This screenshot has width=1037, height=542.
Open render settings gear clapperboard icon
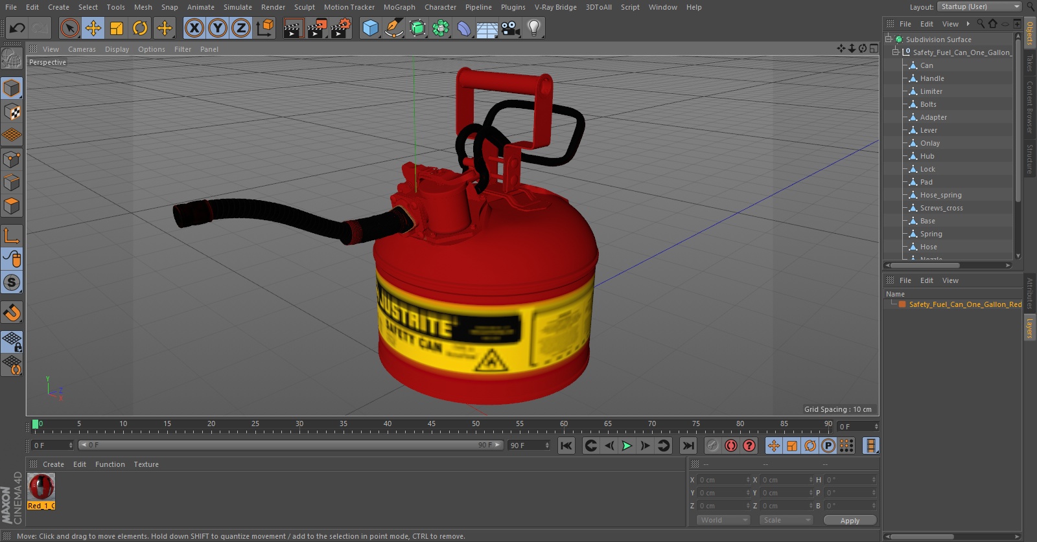pos(341,28)
